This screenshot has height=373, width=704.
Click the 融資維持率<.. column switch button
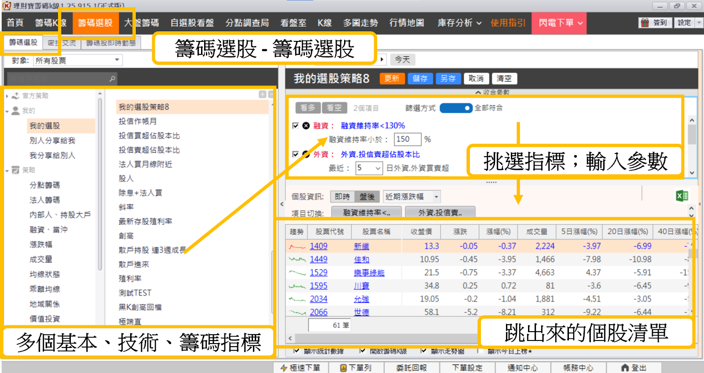coord(367,212)
